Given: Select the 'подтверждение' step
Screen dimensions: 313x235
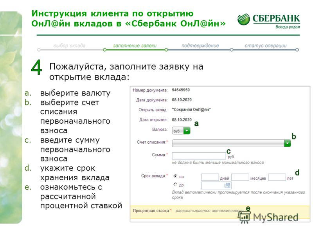Looking at the screenshot, I should pos(200,45).
